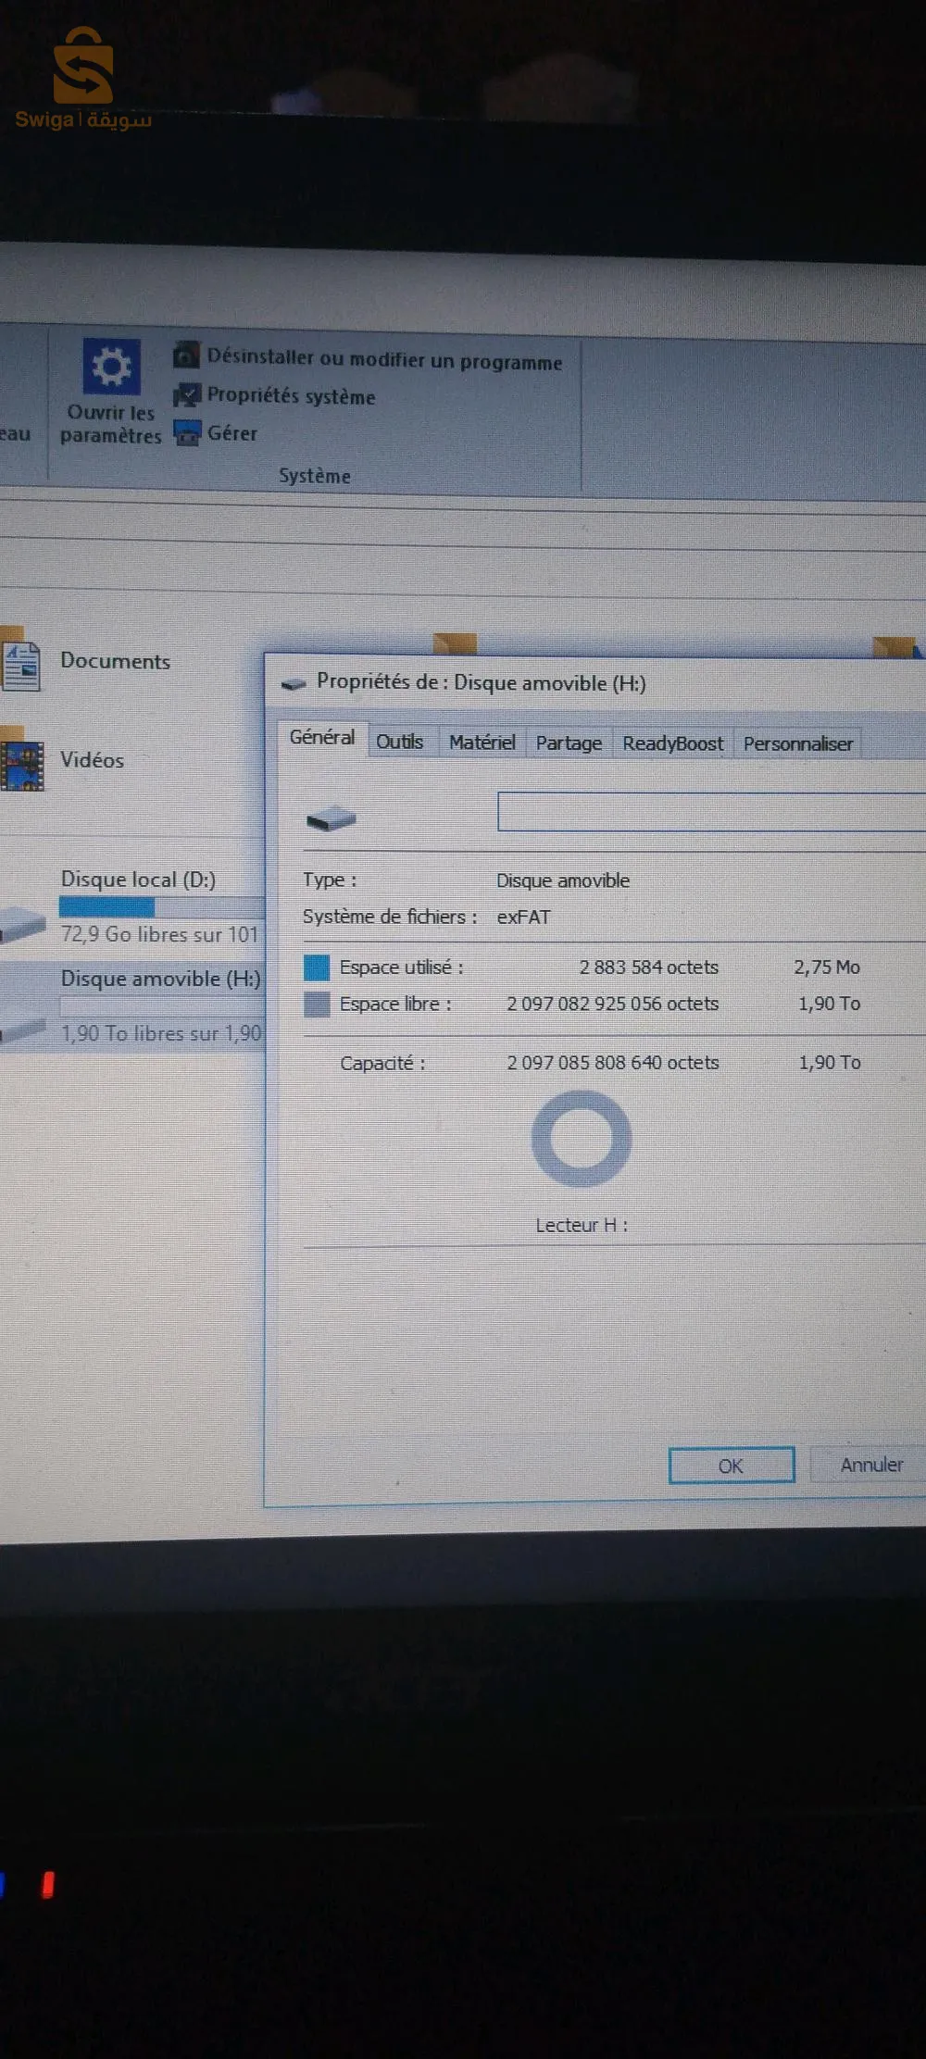This screenshot has width=926, height=2059.
Task: Click the disk usage ring chart
Action: (582, 1139)
